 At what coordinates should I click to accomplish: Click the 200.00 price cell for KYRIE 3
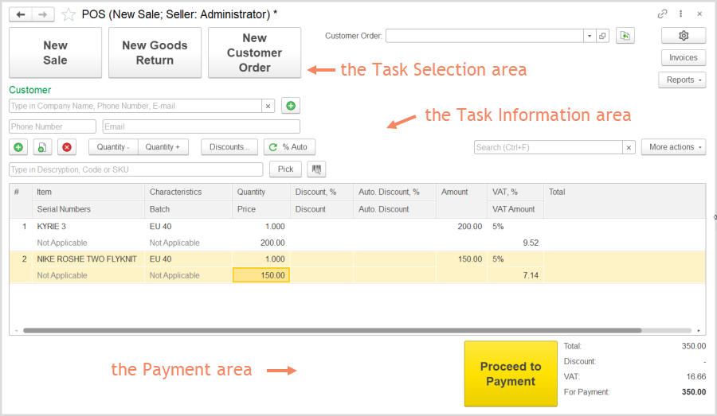pos(261,243)
